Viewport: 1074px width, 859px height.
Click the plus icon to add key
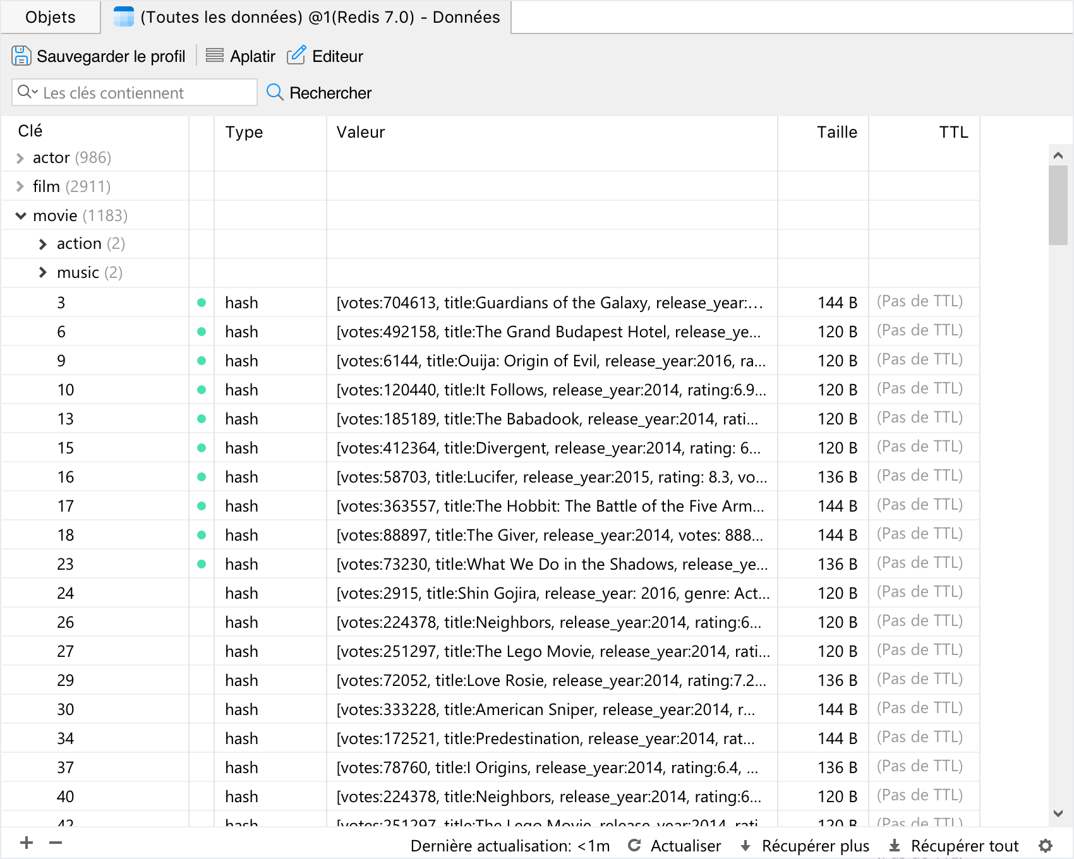[x=27, y=843]
